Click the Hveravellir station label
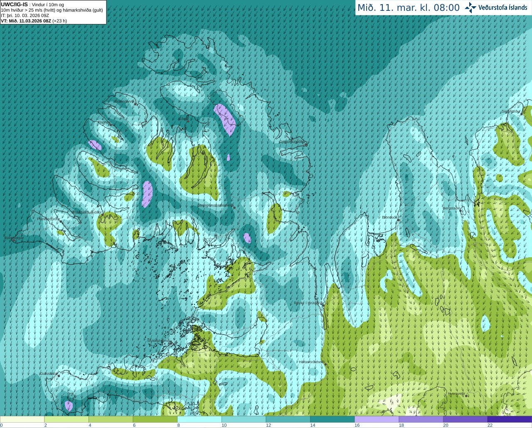The width and height of the screenshot is (532, 428). [456, 394]
